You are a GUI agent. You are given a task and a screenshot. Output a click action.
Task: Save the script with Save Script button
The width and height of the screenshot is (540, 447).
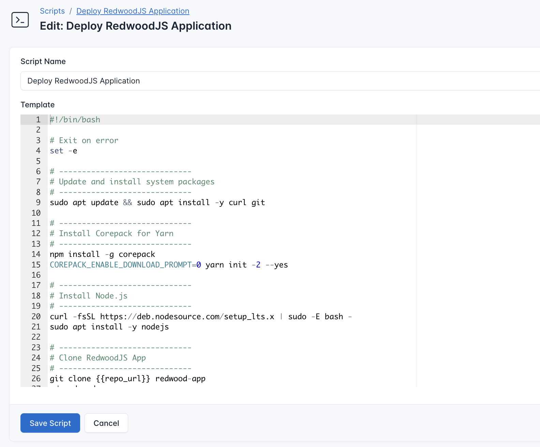tap(50, 423)
